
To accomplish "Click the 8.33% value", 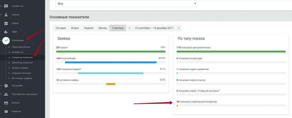I will click(x=163, y=80).
